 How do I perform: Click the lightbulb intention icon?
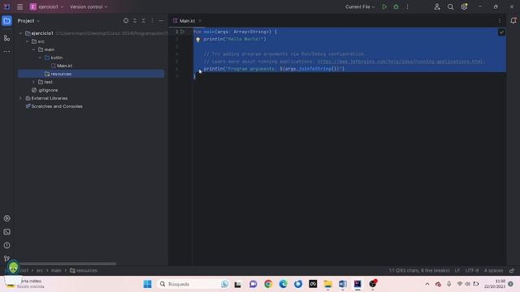pos(198,40)
